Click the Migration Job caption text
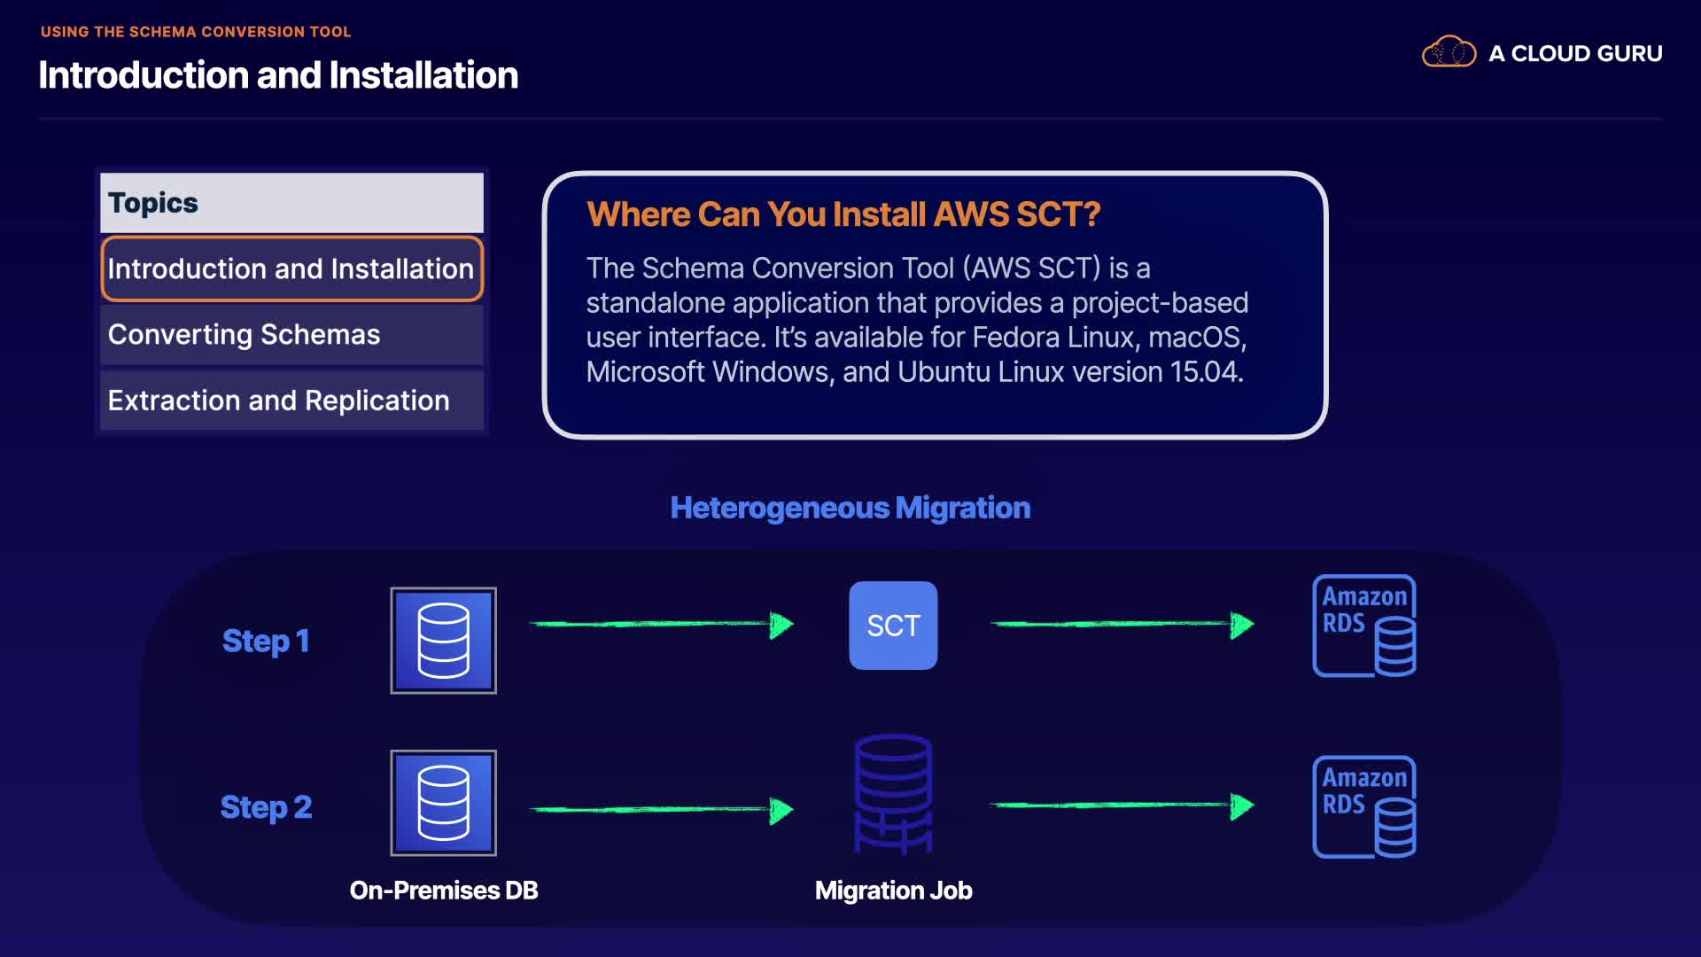Image resolution: width=1701 pixels, height=957 pixels. click(x=893, y=891)
